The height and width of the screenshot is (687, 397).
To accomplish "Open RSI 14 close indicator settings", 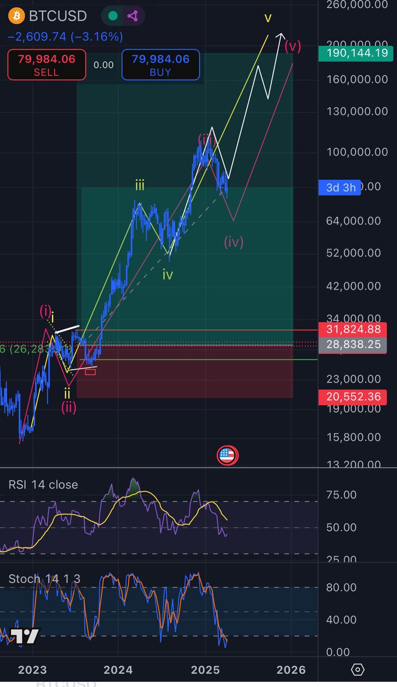I will click(x=43, y=484).
